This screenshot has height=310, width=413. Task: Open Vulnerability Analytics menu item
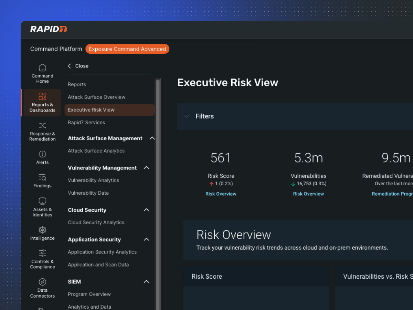click(x=93, y=180)
